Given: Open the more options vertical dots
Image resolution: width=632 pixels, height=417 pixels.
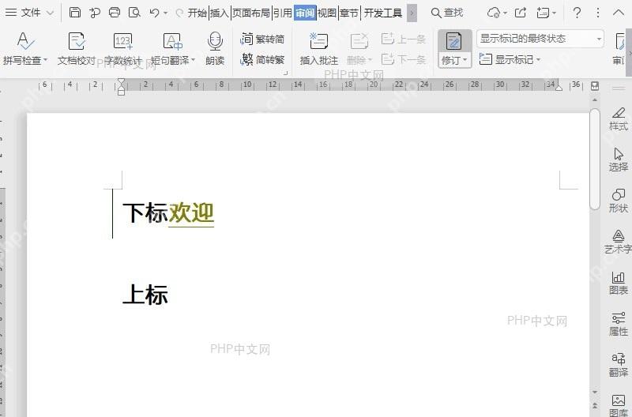Looking at the screenshot, I should pos(598,13).
